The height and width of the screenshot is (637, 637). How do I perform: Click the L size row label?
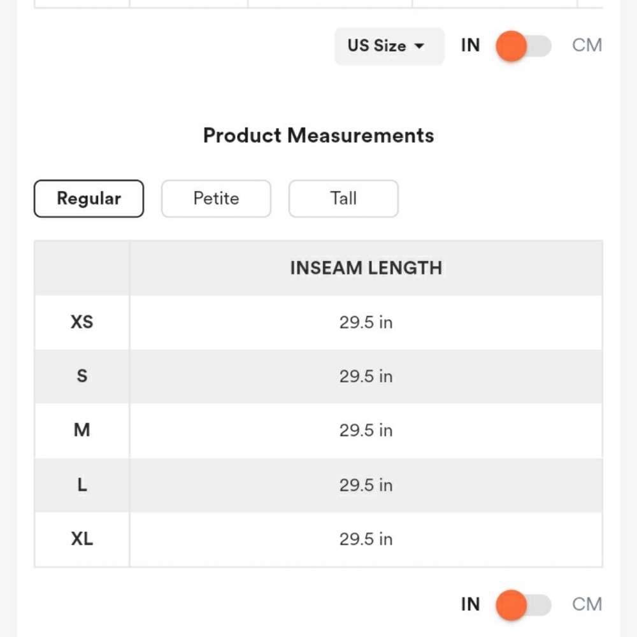[x=82, y=485]
